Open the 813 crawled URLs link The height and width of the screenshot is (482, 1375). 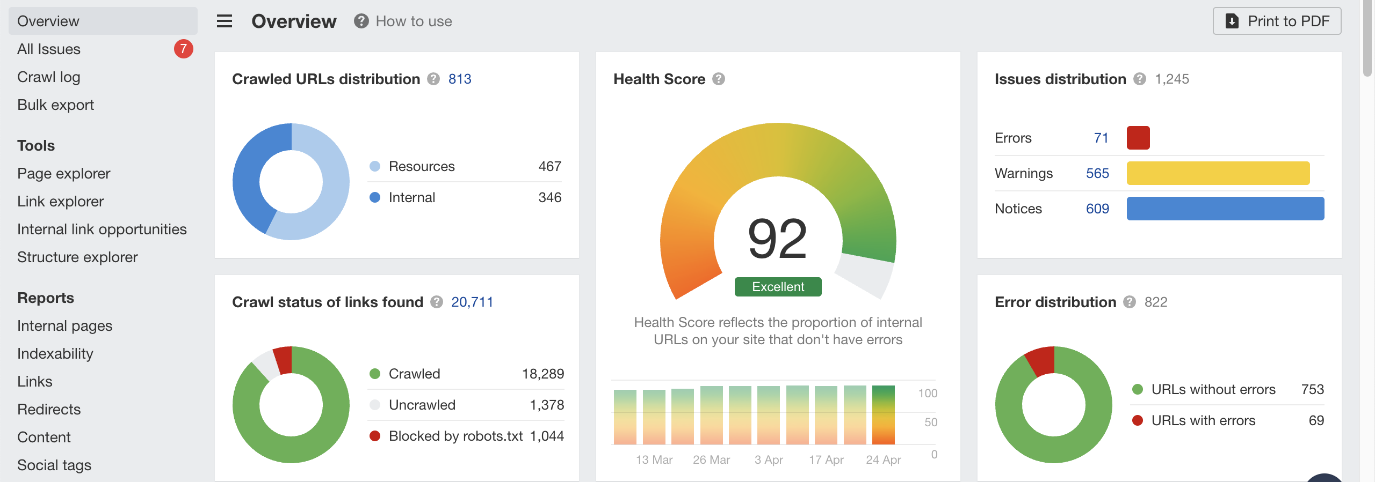460,79
